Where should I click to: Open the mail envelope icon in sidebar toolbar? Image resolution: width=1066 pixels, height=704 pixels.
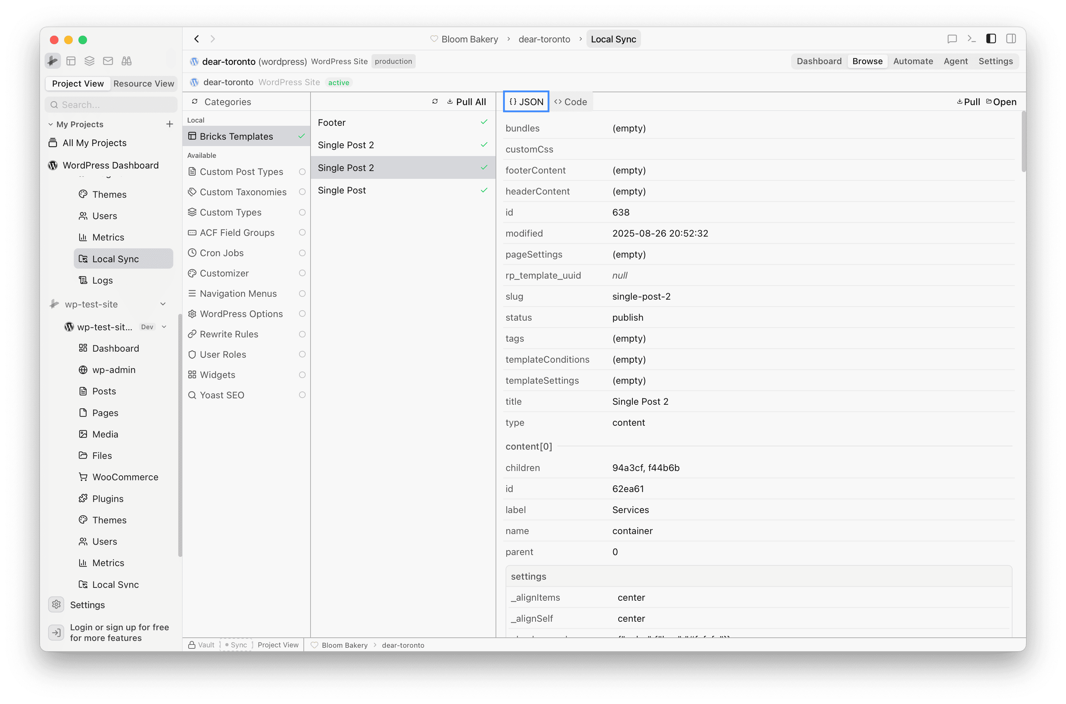pyautogui.click(x=108, y=61)
